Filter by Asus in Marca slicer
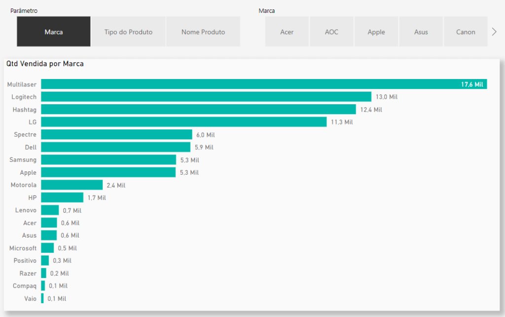This screenshot has width=505, height=317. (x=421, y=32)
